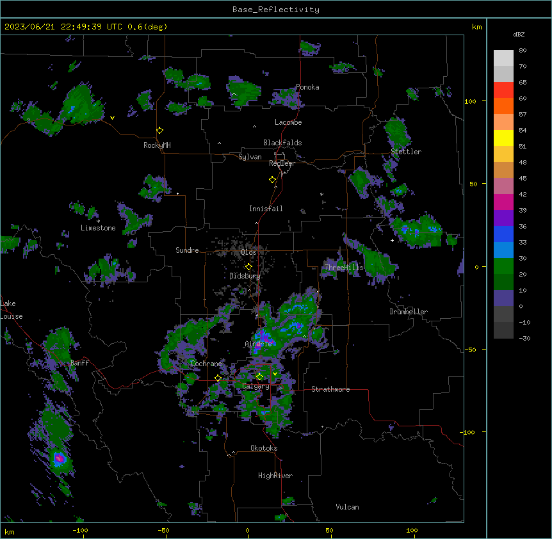Click the asterisk marker east of Innisfail
This screenshot has width=552, height=539.
point(321,194)
